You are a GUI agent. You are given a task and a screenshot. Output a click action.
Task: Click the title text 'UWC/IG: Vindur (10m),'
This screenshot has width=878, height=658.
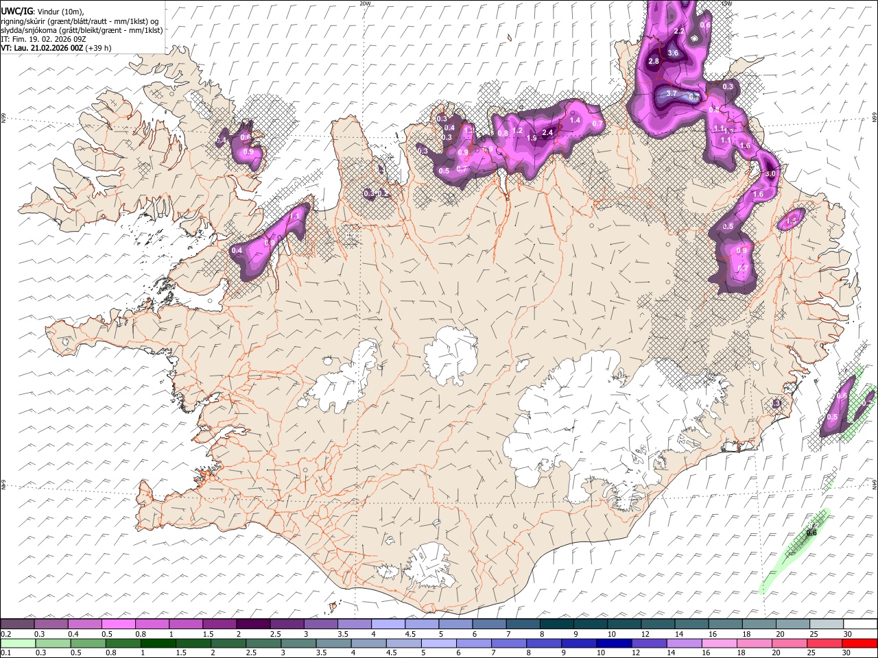coord(42,10)
